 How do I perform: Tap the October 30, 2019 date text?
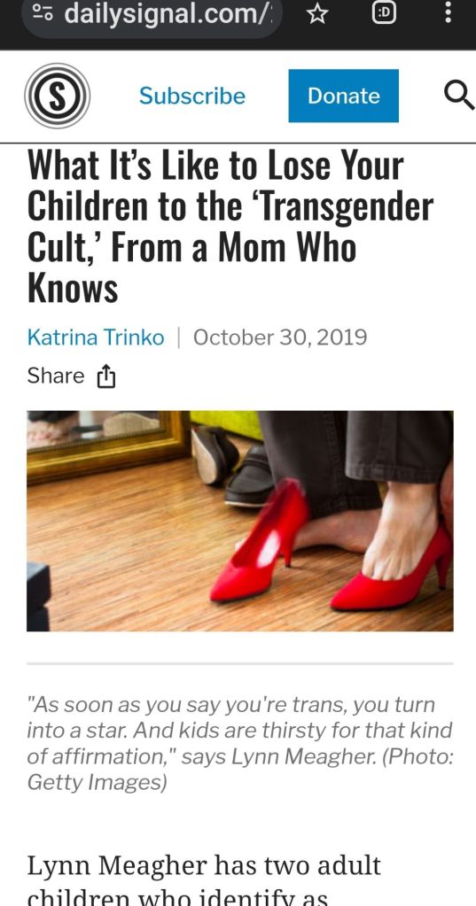point(280,337)
